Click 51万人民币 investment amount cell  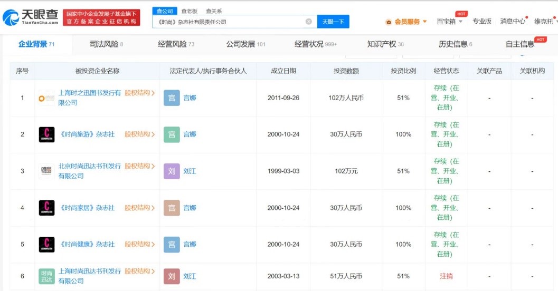[346, 276]
